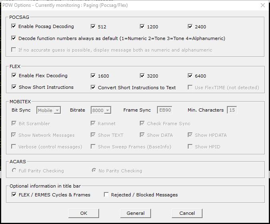Click the Min. Characters field
The width and height of the screenshot is (270, 224).
232,110
